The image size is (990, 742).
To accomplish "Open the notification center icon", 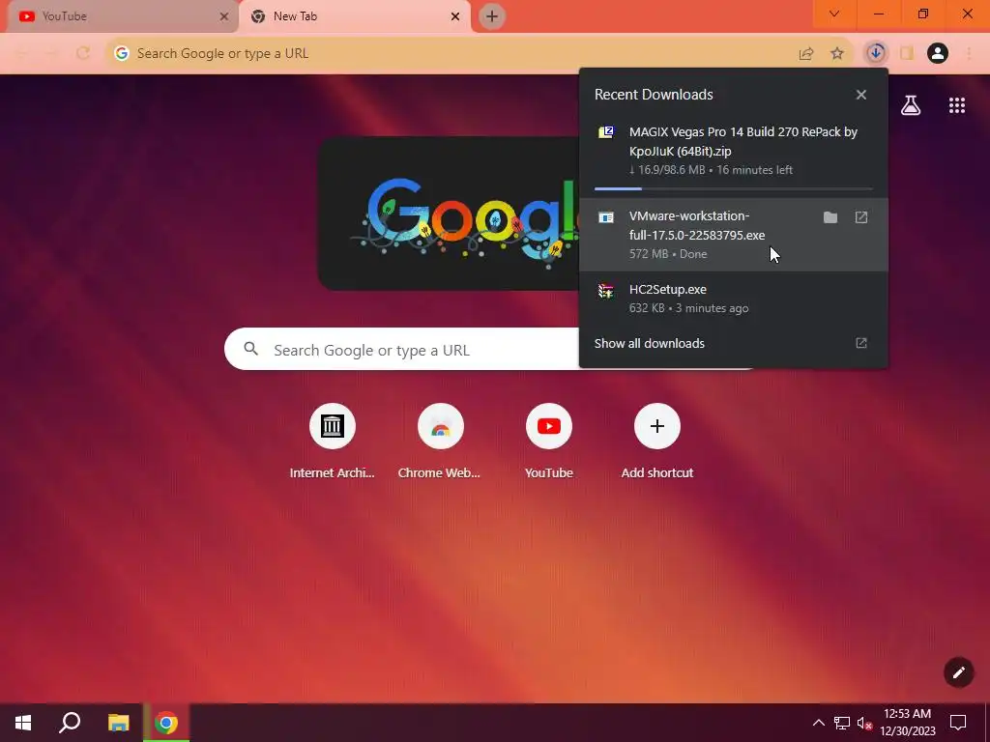I will pyautogui.click(x=958, y=723).
